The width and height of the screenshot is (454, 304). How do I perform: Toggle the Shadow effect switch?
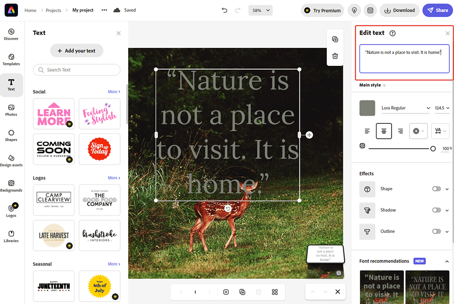[437, 210]
